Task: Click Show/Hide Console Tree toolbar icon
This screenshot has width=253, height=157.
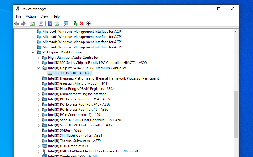Action: pos(32,23)
